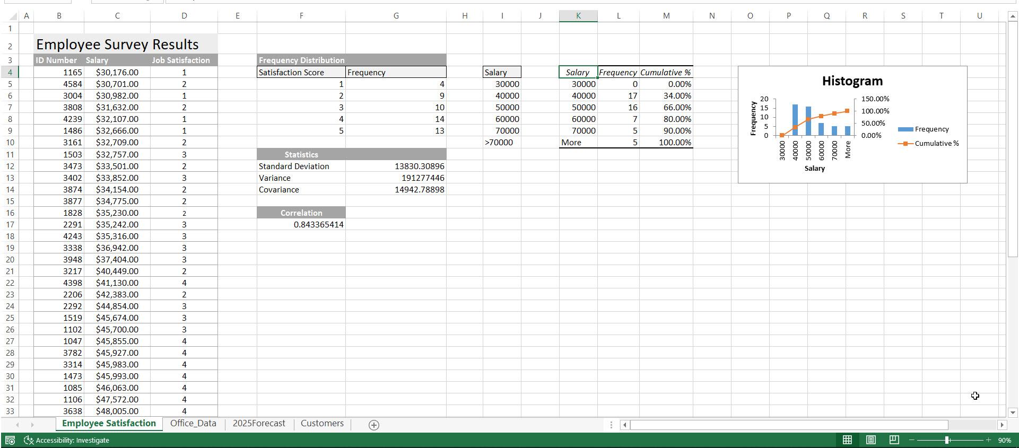Screen dimensions: 1019x448
Task: Select cumulative value 100.00% cell
Action: [x=666, y=142]
